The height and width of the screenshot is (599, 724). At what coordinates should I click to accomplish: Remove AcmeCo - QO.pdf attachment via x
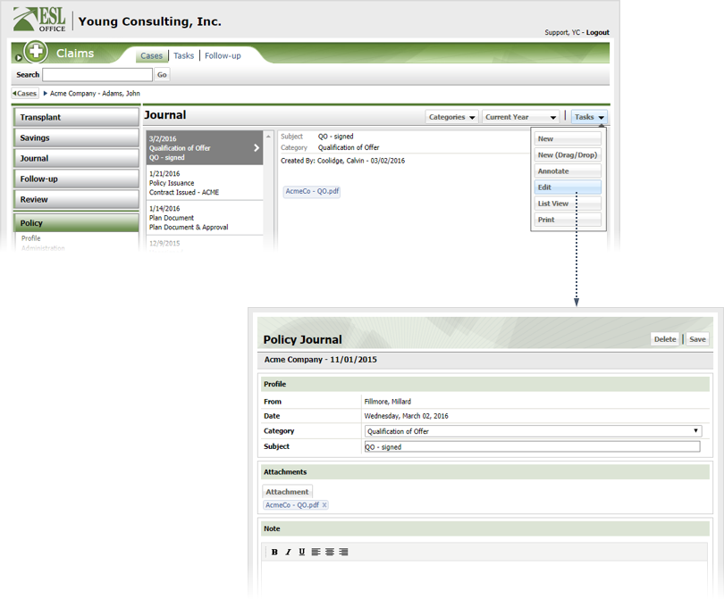pyautogui.click(x=324, y=505)
